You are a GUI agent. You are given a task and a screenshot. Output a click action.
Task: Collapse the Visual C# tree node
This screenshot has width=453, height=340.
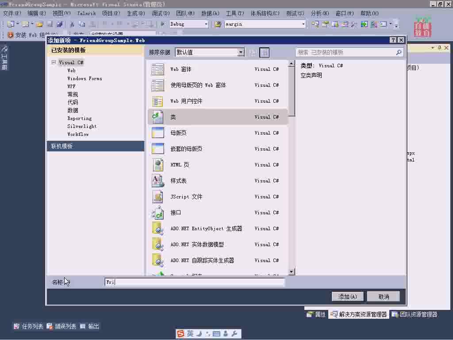coord(54,62)
